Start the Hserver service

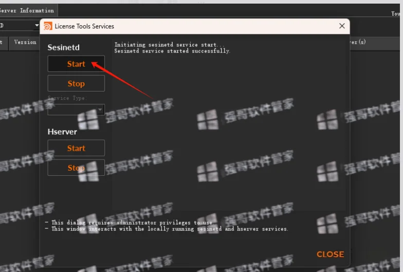(x=76, y=148)
